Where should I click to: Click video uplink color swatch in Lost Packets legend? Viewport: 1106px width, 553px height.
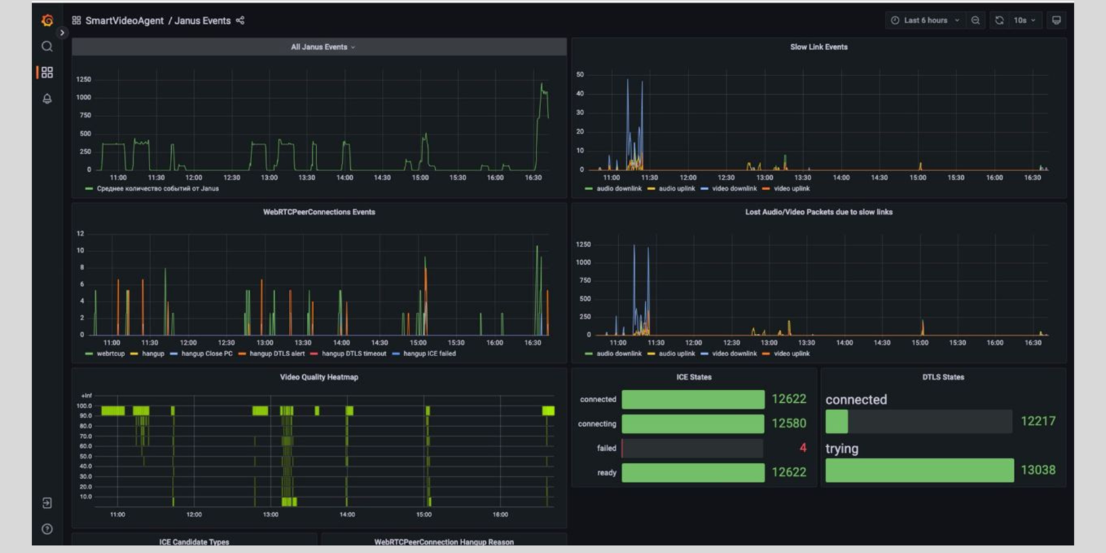[766, 354]
